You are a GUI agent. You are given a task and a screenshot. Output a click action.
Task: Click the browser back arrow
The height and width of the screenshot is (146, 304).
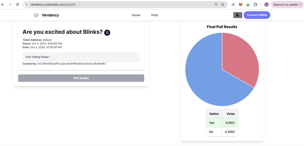[x=3, y=5]
